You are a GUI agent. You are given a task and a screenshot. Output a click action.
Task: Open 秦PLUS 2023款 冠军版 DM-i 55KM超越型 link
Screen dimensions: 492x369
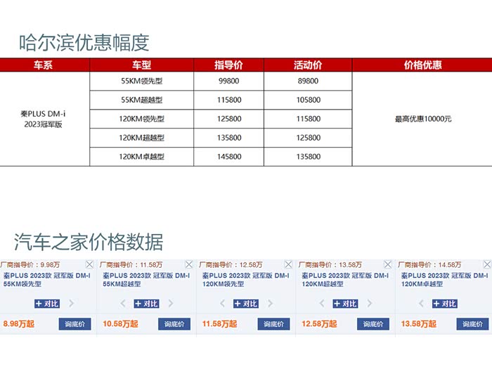[146, 280]
